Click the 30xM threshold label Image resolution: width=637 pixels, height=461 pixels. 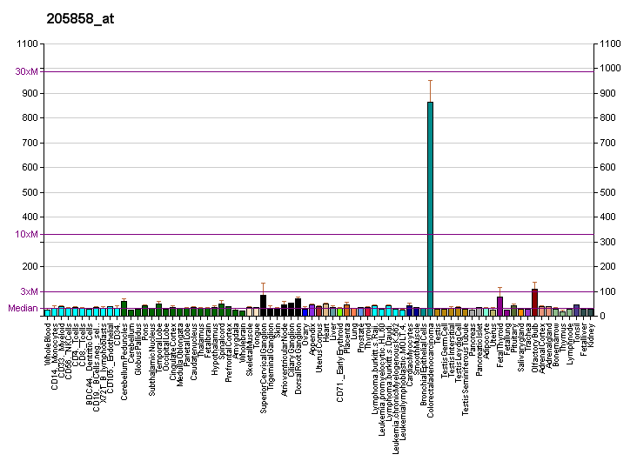click(27, 71)
